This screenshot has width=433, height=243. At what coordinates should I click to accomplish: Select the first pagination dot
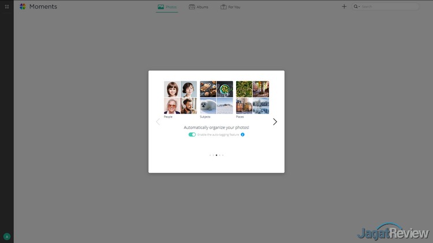(x=210, y=155)
